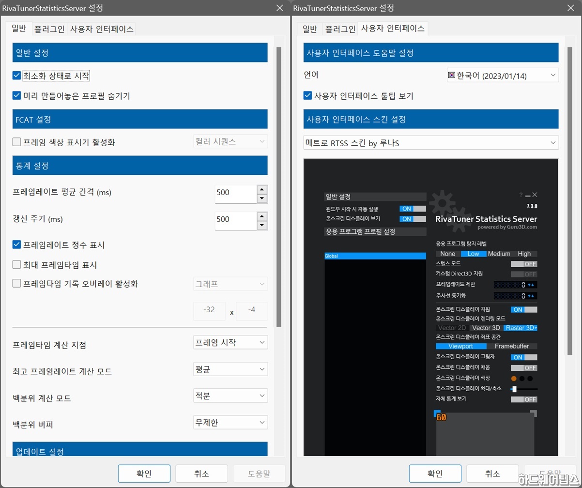Click 취소 in the left window
This screenshot has height=488, width=582.
click(x=202, y=473)
